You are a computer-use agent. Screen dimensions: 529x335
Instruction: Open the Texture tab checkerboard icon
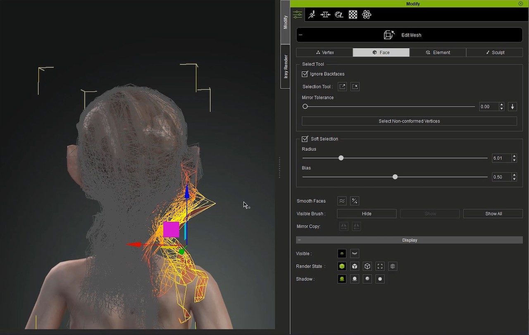coord(353,15)
